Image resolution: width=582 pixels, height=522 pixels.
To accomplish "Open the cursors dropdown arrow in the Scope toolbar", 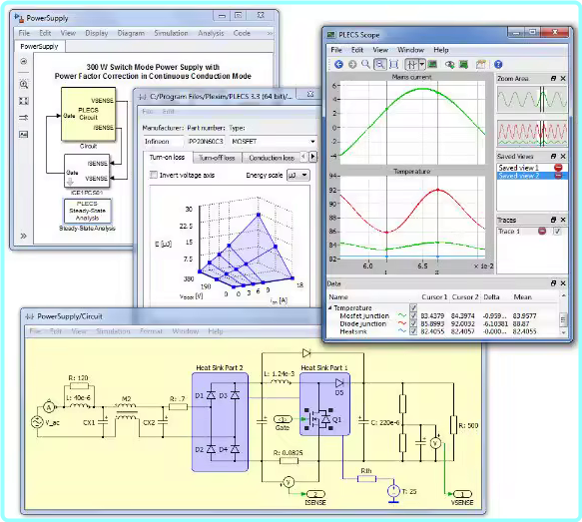I will click(x=422, y=65).
